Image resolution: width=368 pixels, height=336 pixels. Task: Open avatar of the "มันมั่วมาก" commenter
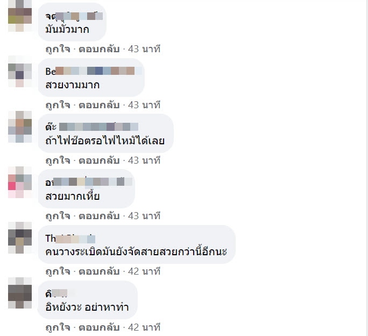(20, 16)
